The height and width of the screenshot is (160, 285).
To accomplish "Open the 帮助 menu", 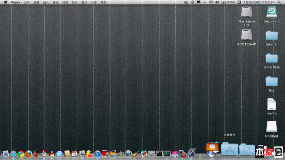I will tap(103, 2).
